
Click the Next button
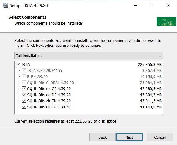pyautogui.click(x=129, y=137)
